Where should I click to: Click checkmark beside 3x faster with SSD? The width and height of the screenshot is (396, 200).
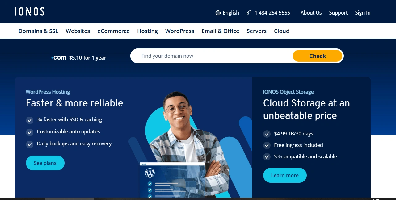pyautogui.click(x=30, y=120)
